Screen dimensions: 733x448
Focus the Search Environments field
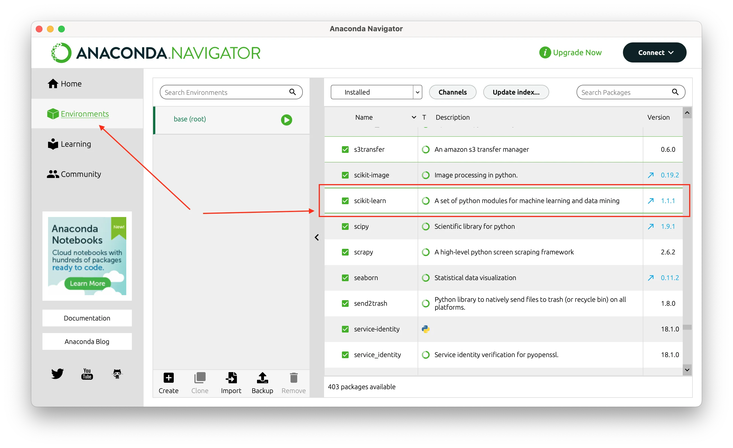231,92
